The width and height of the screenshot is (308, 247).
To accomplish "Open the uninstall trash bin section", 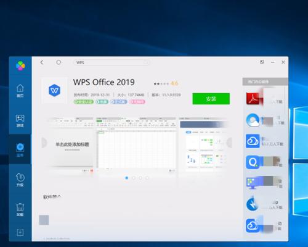I will [x=20, y=209].
